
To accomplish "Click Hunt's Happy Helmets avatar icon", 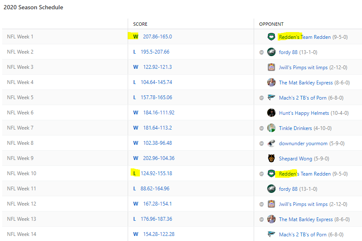I will (x=271, y=113).
